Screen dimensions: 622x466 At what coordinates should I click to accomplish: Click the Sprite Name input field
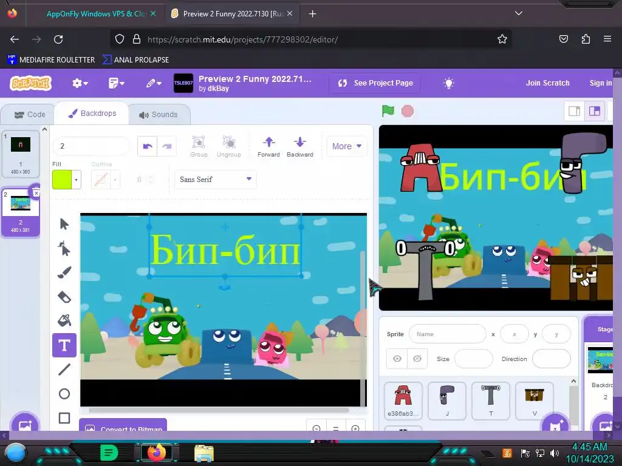tap(448, 334)
